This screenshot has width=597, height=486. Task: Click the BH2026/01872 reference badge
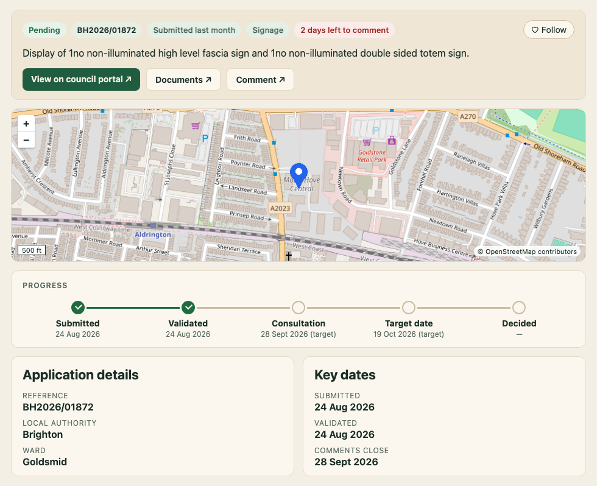[107, 30]
